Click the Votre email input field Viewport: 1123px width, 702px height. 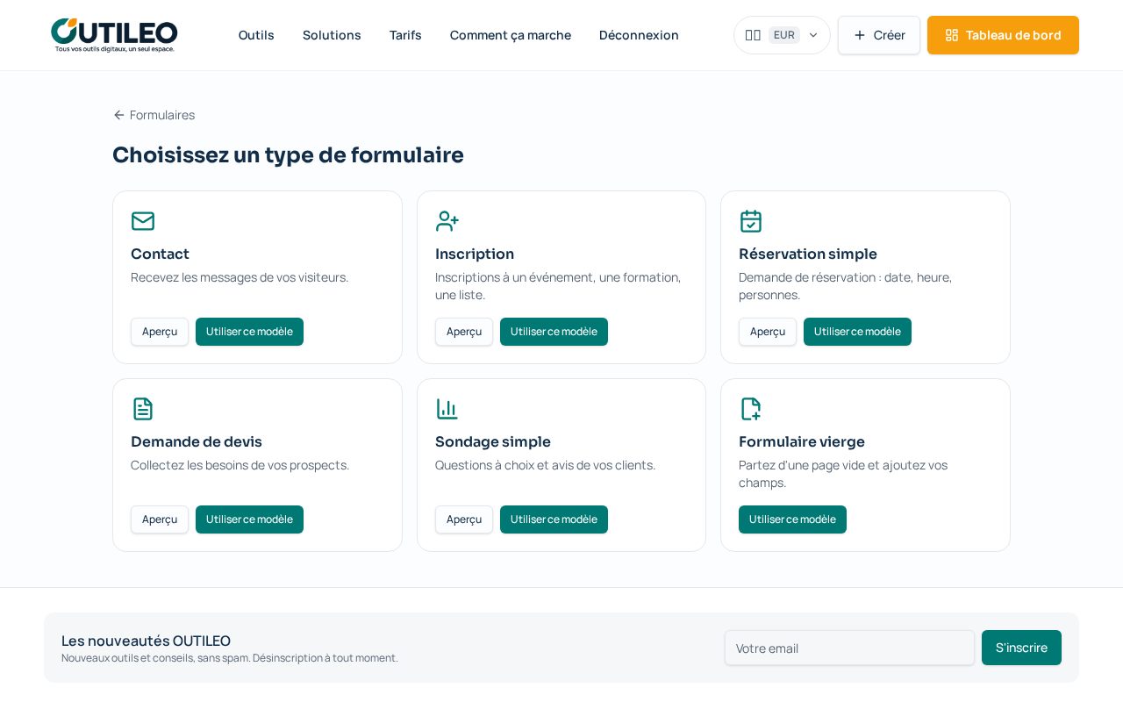849,648
